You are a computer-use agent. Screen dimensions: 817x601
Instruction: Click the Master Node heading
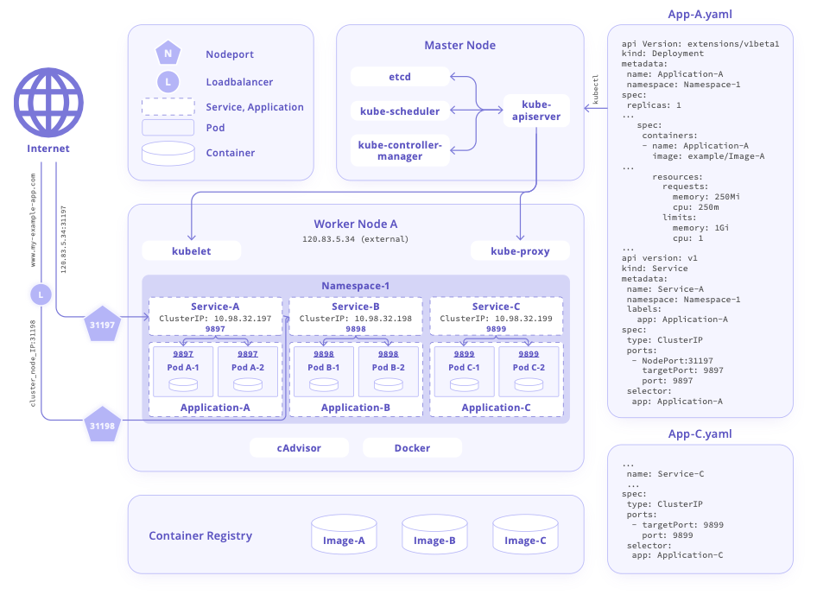pyautogui.click(x=459, y=45)
